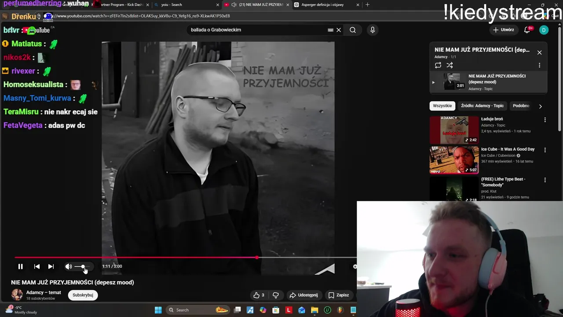Viewport: 563px width, 317px height.
Task: Open options for Ładuję broń video
Action: coord(545,120)
